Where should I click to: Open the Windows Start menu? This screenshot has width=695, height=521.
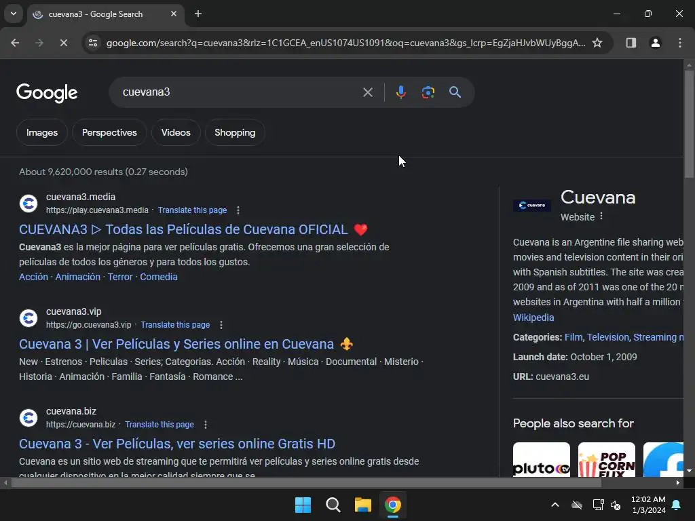pos(303,505)
